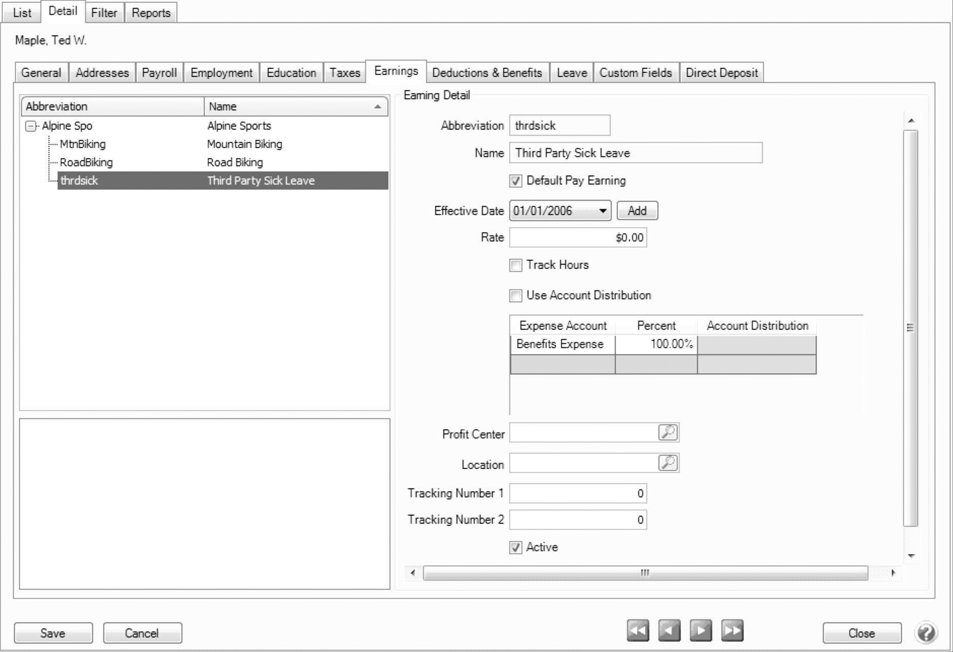Viewport: 953px width, 652px height.
Task: Open the Profit Center lookup magnifier
Action: (x=668, y=433)
